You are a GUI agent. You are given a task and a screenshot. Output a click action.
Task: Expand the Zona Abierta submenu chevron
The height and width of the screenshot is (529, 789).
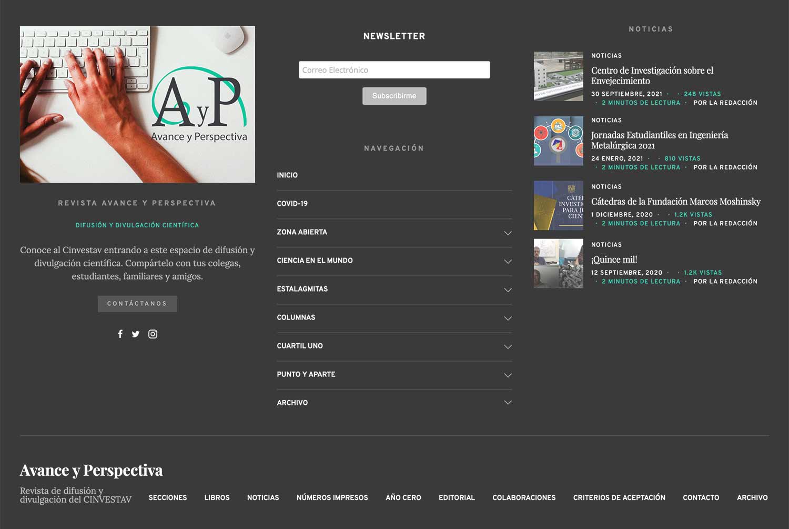[x=508, y=233]
